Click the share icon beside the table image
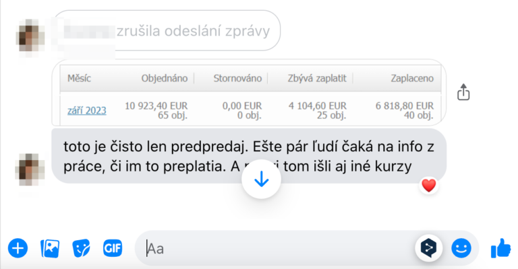Viewport: 518px width, 269px height. [463, 92]
